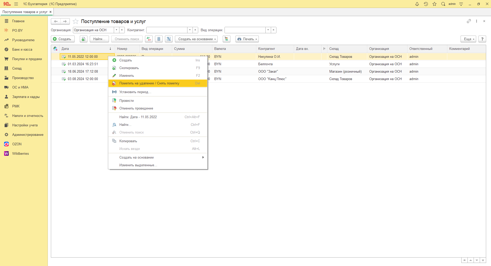Open the history clock icon in title bar
The height and width of the screenshot is (266, 491).
426,4
